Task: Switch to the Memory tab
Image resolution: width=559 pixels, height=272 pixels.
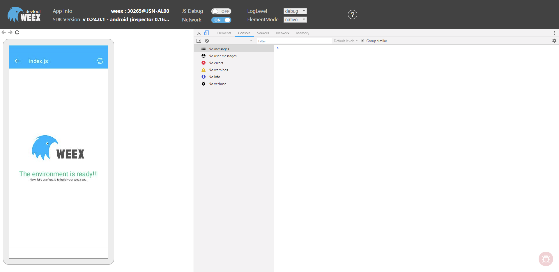Action: [x=303, y=33]
